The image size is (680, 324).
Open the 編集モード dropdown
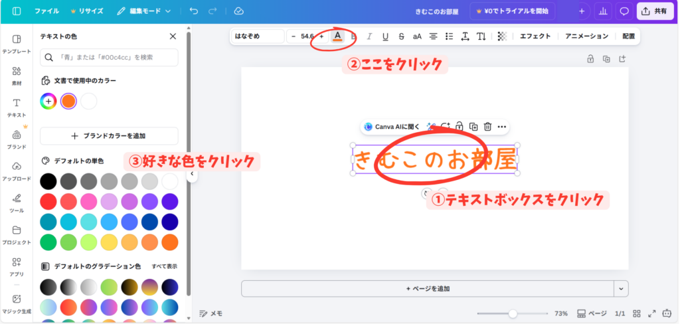pos(144,11)
